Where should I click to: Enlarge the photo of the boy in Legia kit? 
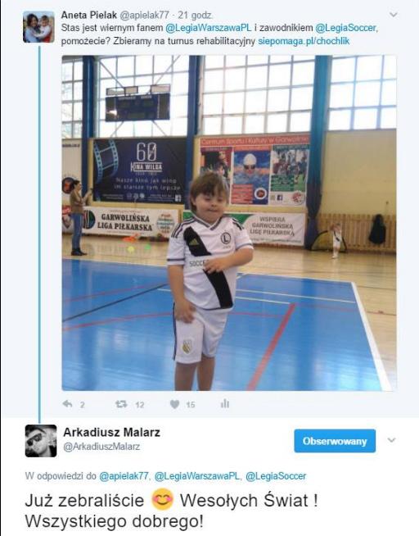(229, 223)
